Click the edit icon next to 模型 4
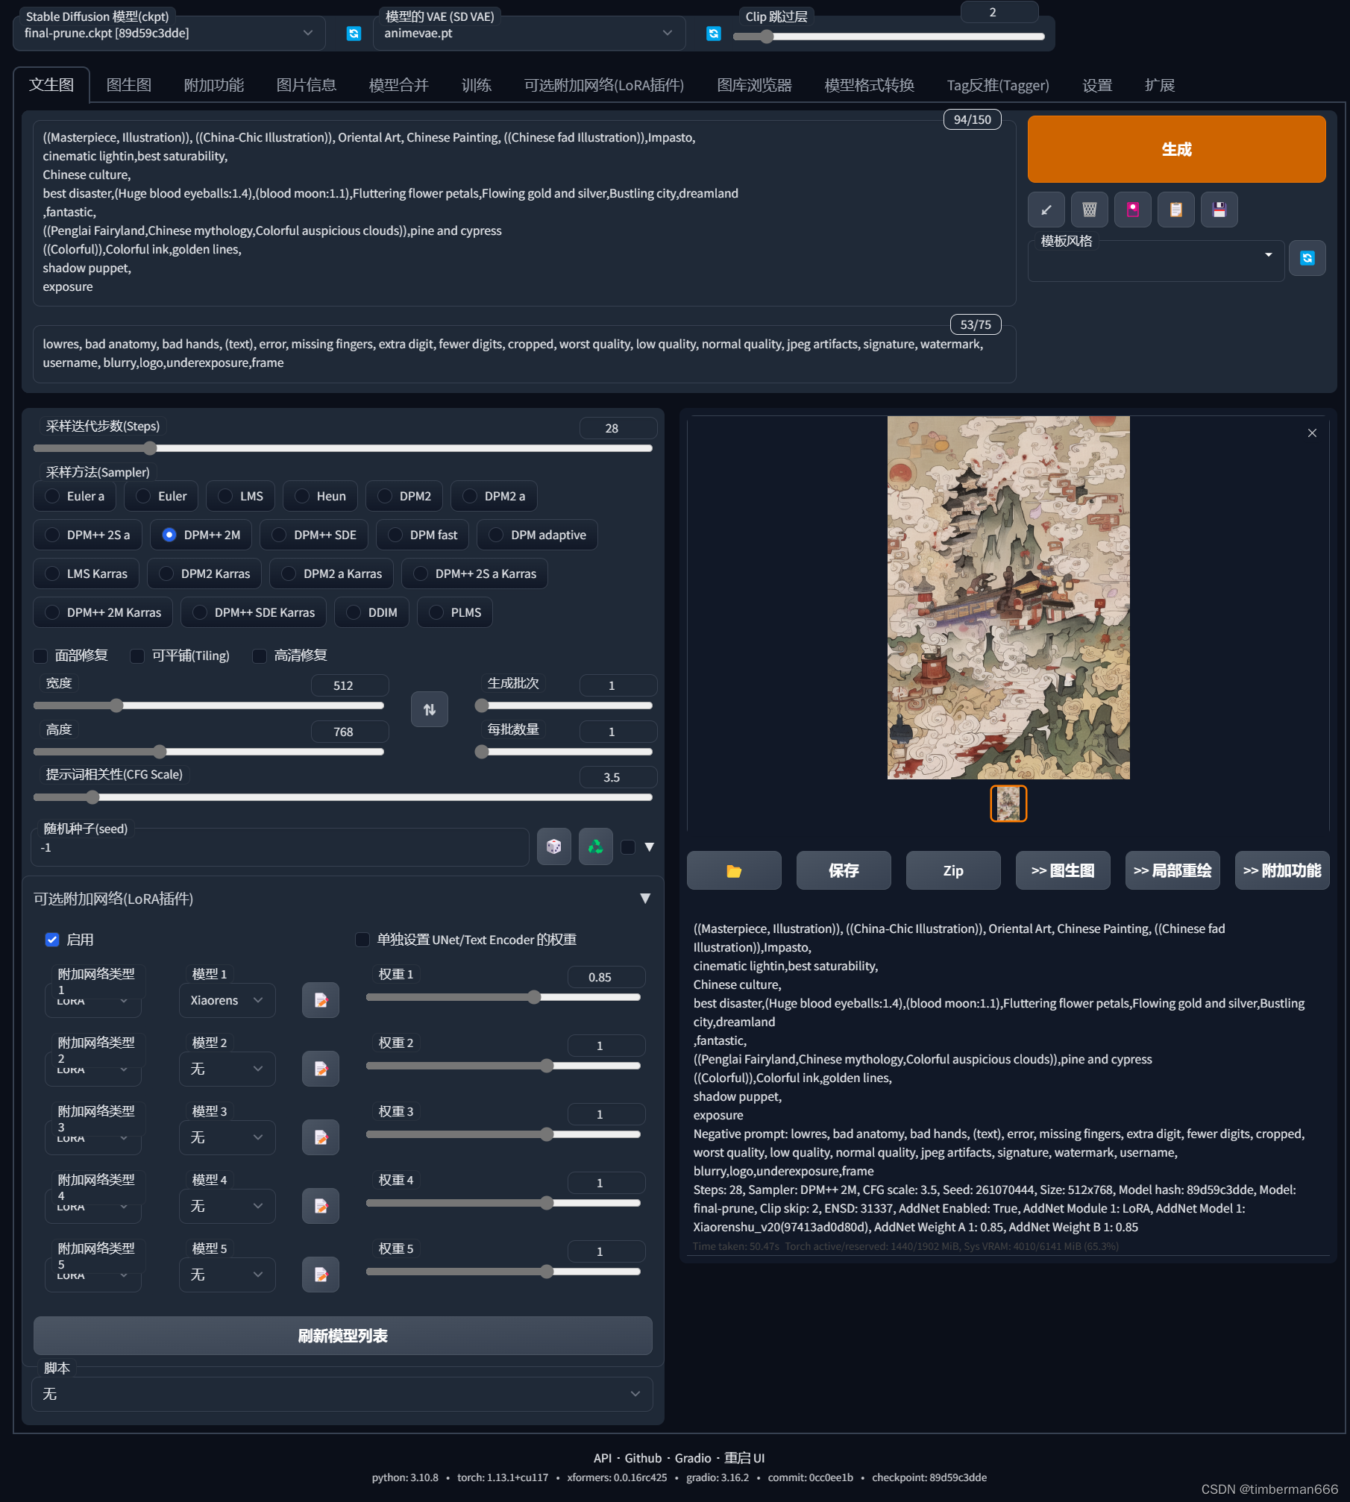Viewport: 1350px width, 1502px height. coord(321,1206)
